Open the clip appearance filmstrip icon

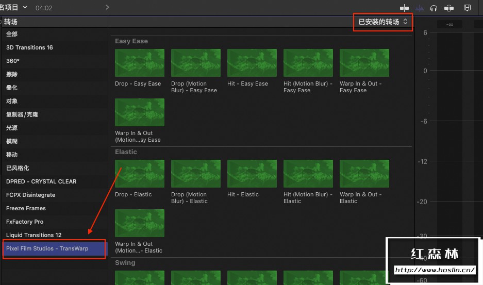point(468,8)
